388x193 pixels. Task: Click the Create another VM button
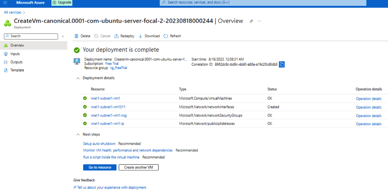click(x=138, y=167)
